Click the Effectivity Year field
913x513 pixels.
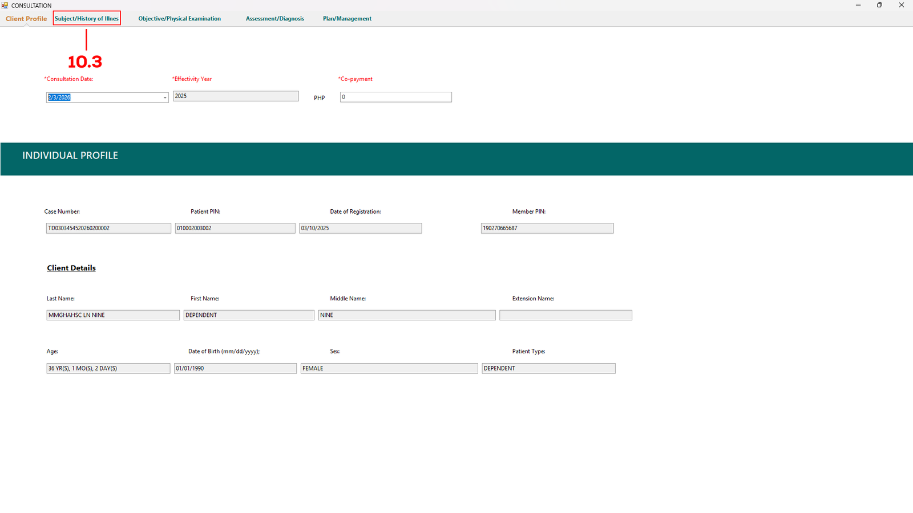pyautogui.click(x=235, y=96)
